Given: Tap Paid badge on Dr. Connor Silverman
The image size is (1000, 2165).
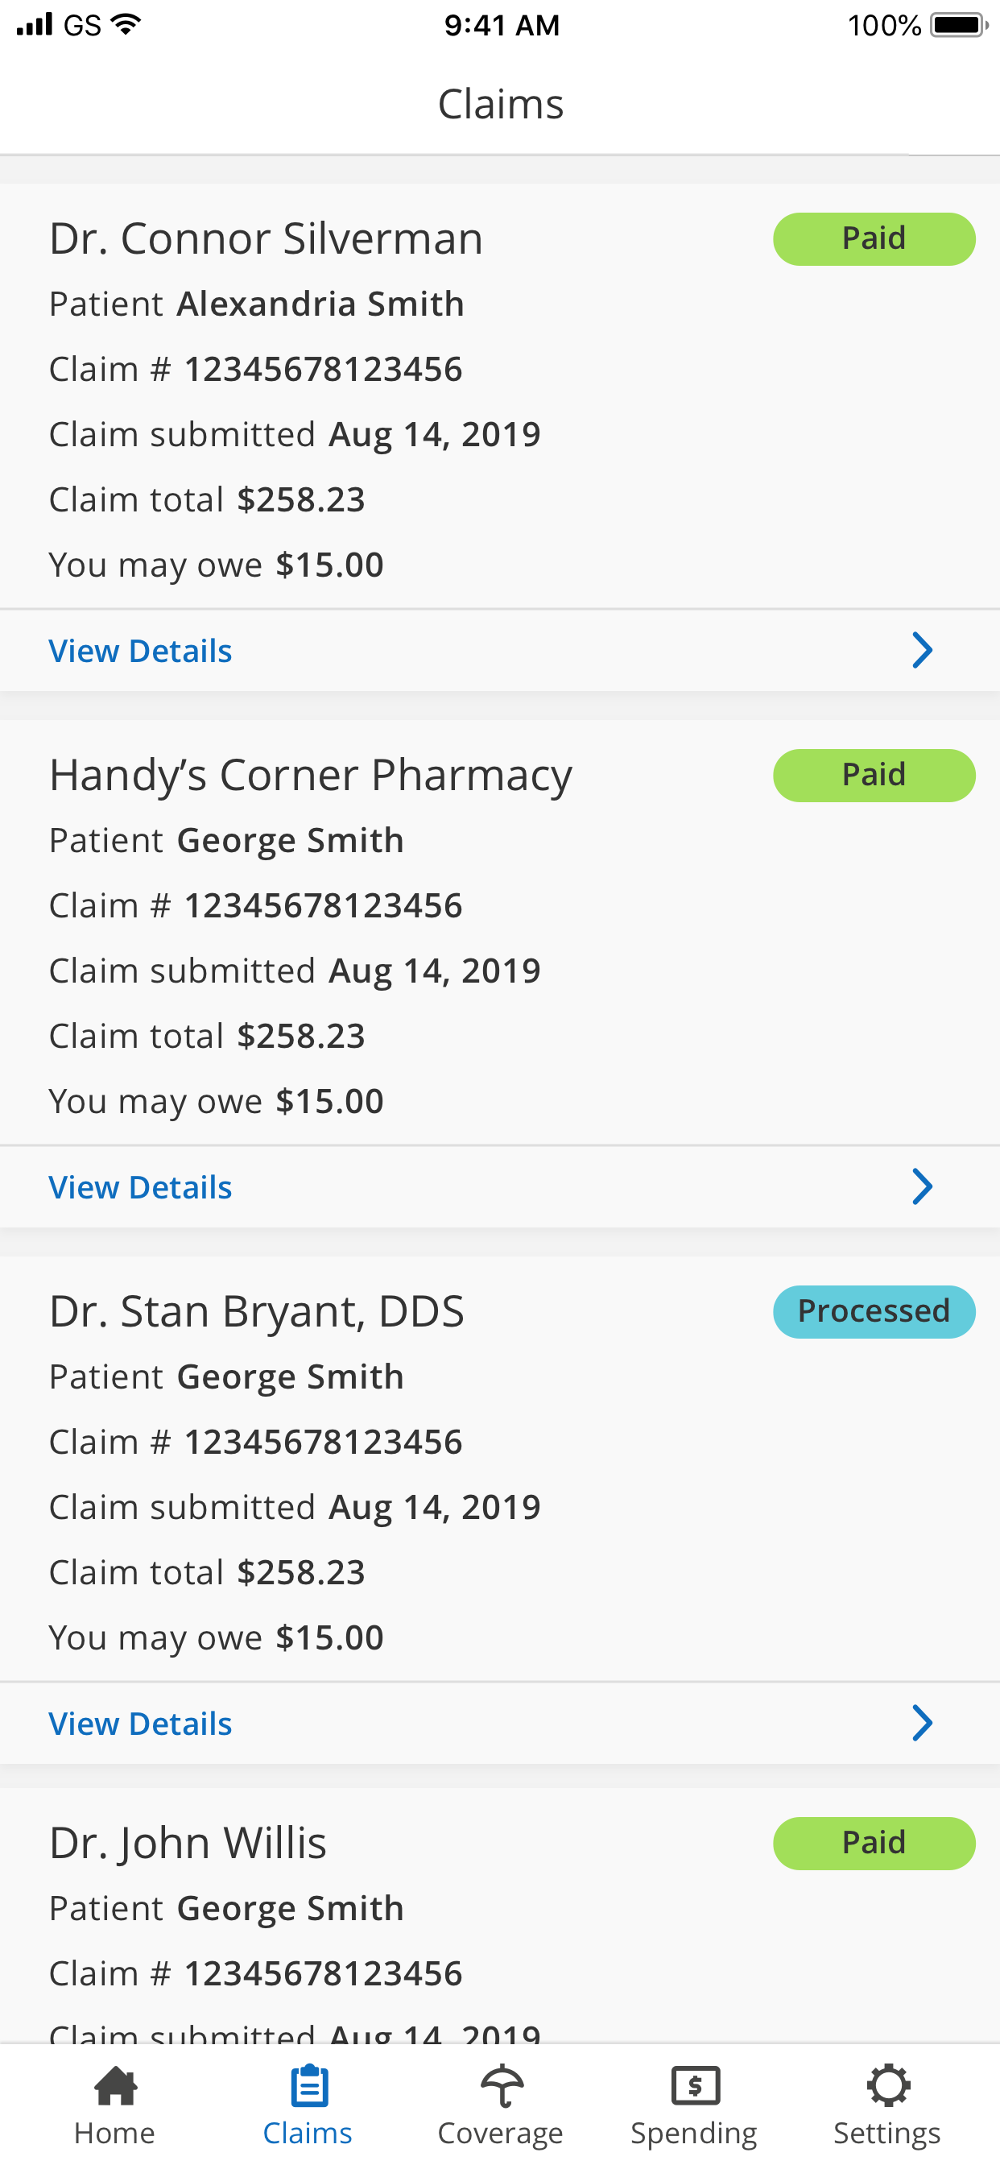Looking at the screenshot, I should click(x=874, y=238).
